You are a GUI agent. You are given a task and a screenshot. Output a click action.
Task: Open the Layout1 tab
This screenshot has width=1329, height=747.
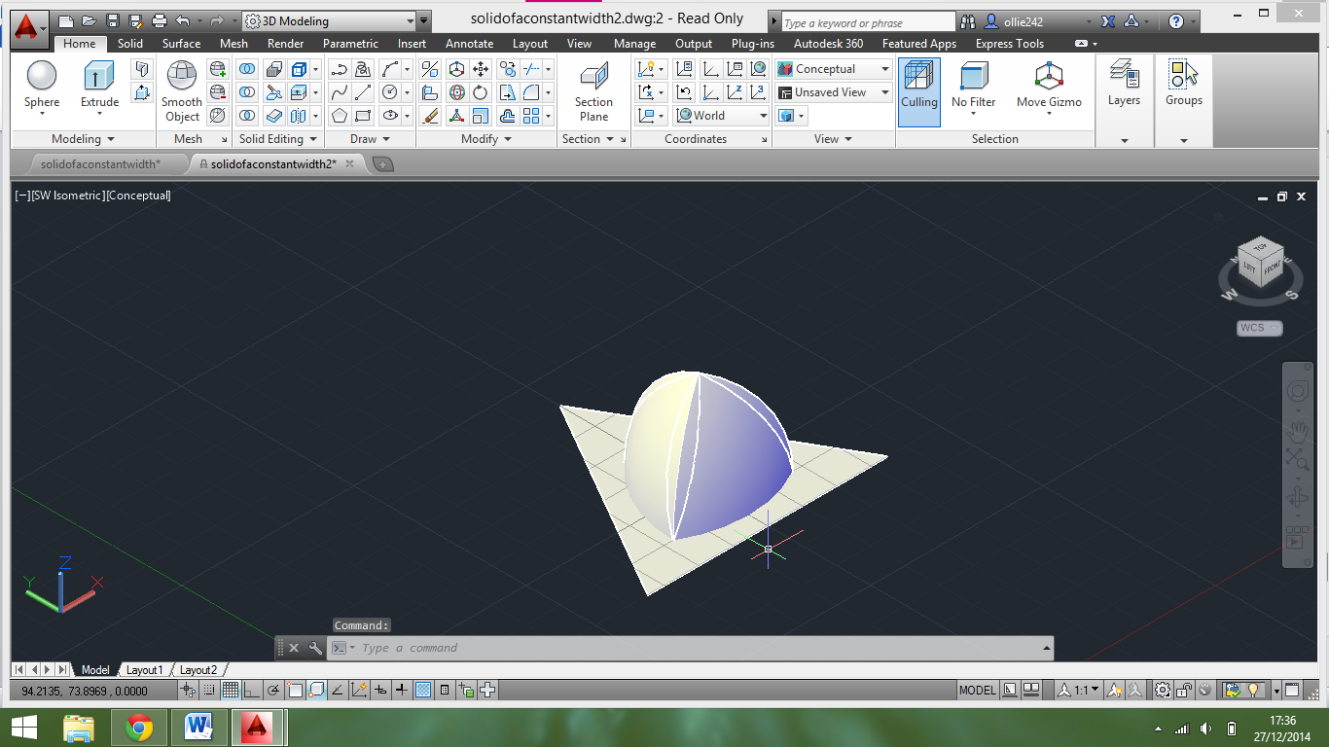pos(145,670)
